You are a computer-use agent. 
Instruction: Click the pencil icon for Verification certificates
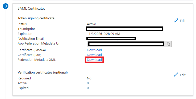pyautogui.click(x=176, y=75)
